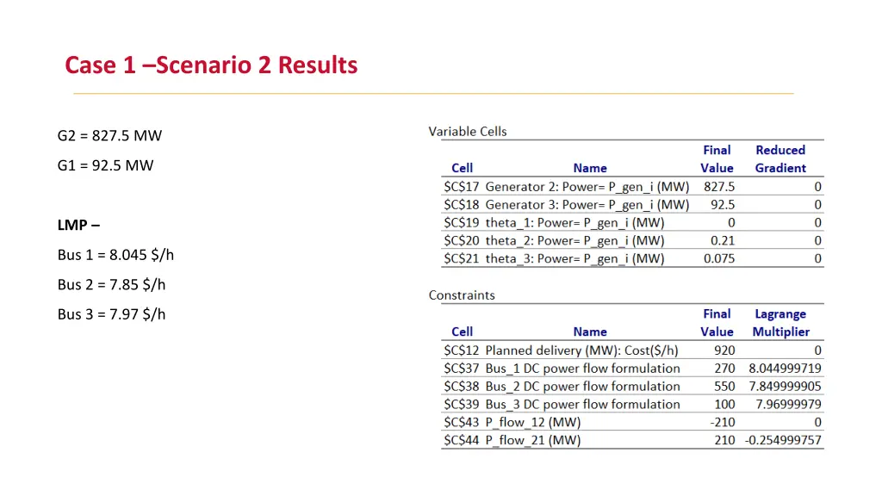
Task: Click the Lagrange multiplier -0.254999757
Action: click(783, 440)
